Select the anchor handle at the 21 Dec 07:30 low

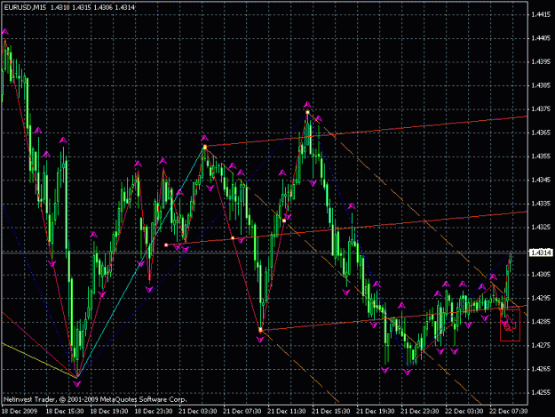coord(260,330)
